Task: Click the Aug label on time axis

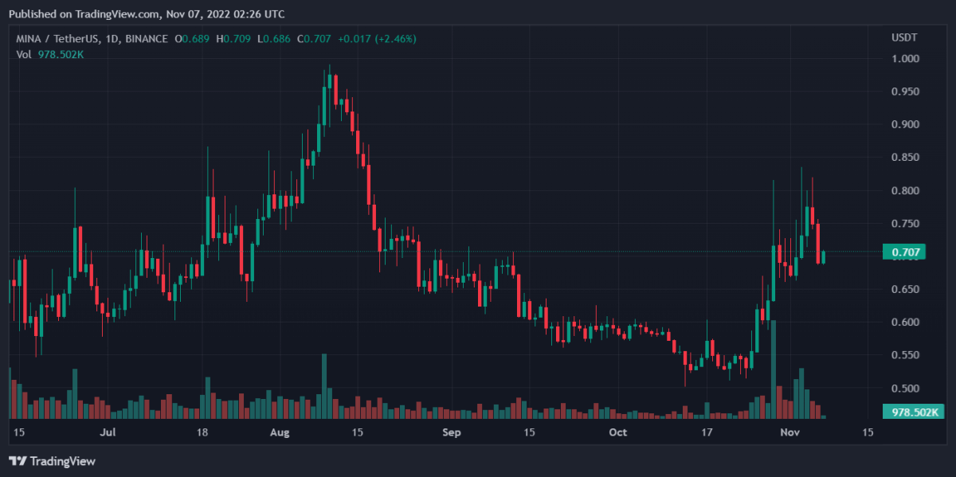Action: (x=279, y=432)
